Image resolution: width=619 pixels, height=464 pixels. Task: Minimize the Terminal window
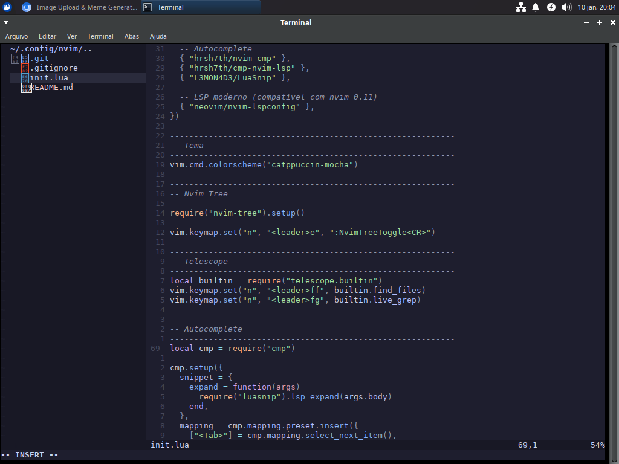(x=586, y=22)
